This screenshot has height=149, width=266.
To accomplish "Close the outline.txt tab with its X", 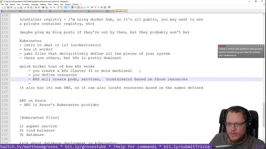I will [x=126, y=11].
